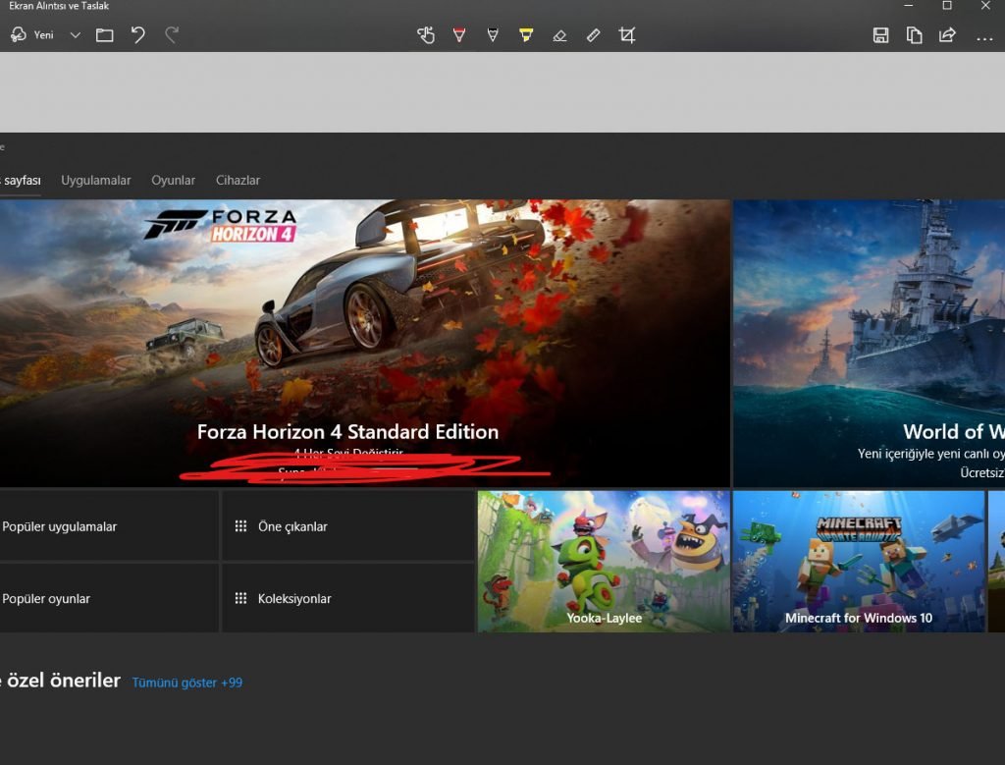The image size is (1005, 765).
Task: Click the Tümünü göster +99 link
Action: click(x=187, y=683)
